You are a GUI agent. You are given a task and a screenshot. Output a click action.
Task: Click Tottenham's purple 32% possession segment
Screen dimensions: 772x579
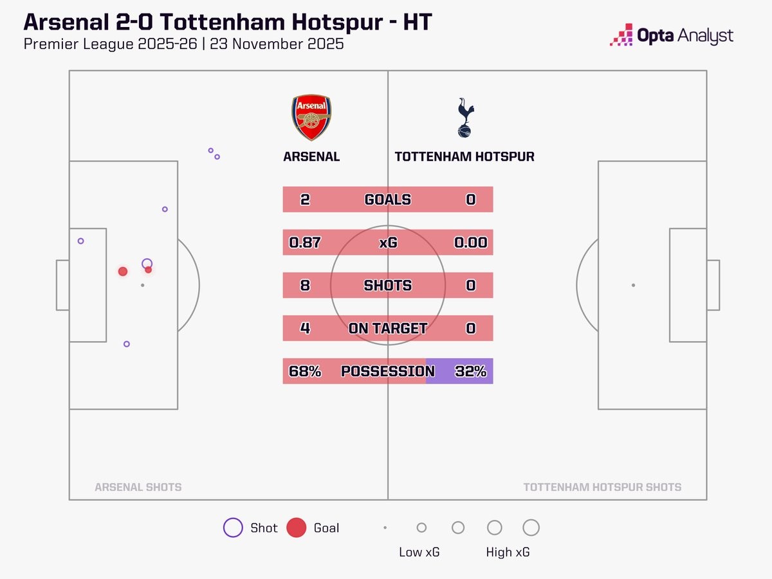coord(459,371)
